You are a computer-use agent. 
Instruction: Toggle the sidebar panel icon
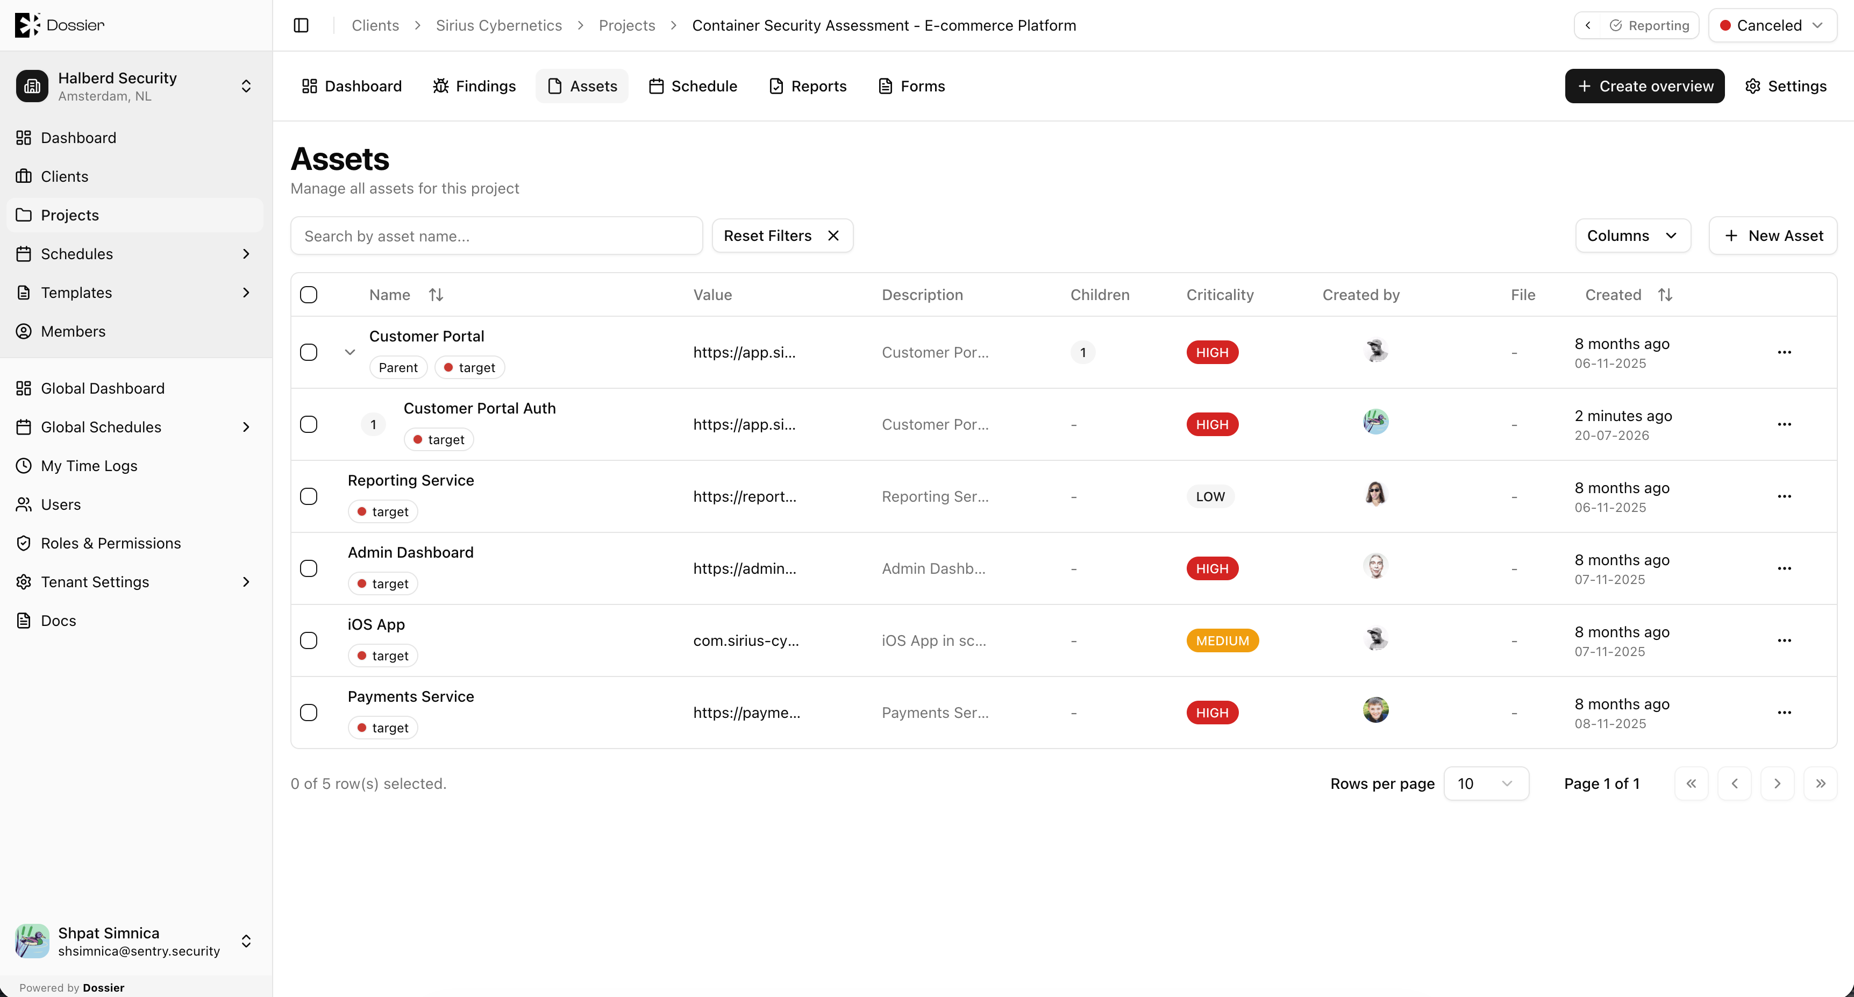point(301,25)
